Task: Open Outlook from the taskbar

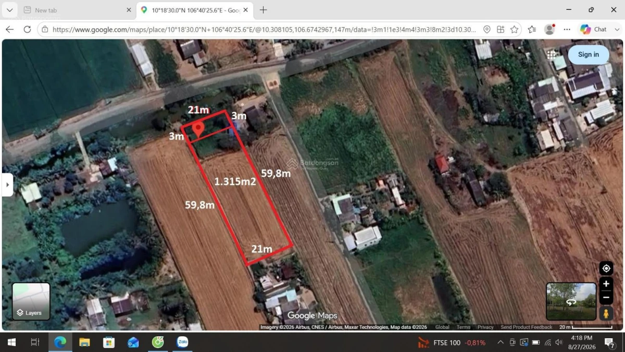Action: (133, 342)
